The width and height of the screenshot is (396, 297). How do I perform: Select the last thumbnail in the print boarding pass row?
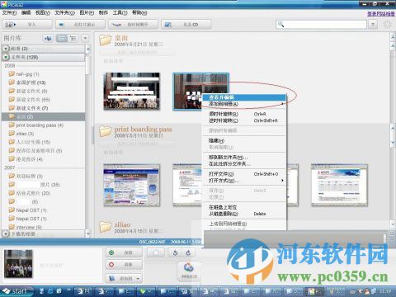pos(339,186)
